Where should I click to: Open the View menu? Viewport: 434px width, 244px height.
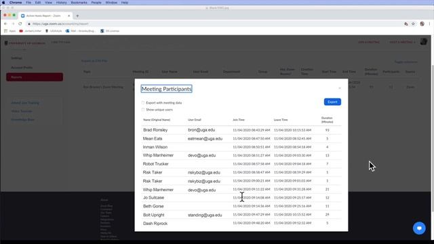pos(48,3)
